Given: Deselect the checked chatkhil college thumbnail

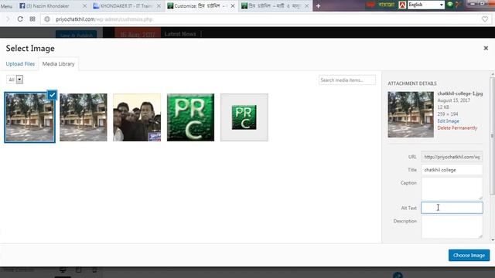Looking at the screenshot, I should click(52, 95).
